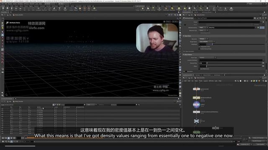Add a Point Light from the shelf
Viewport: 268px width, 150px height.
[x=142, y=9]
